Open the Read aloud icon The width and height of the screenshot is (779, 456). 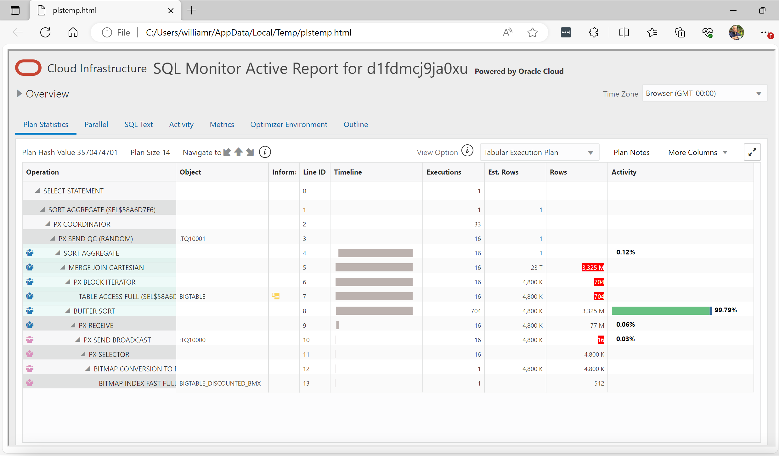click(x=507, y=32)
